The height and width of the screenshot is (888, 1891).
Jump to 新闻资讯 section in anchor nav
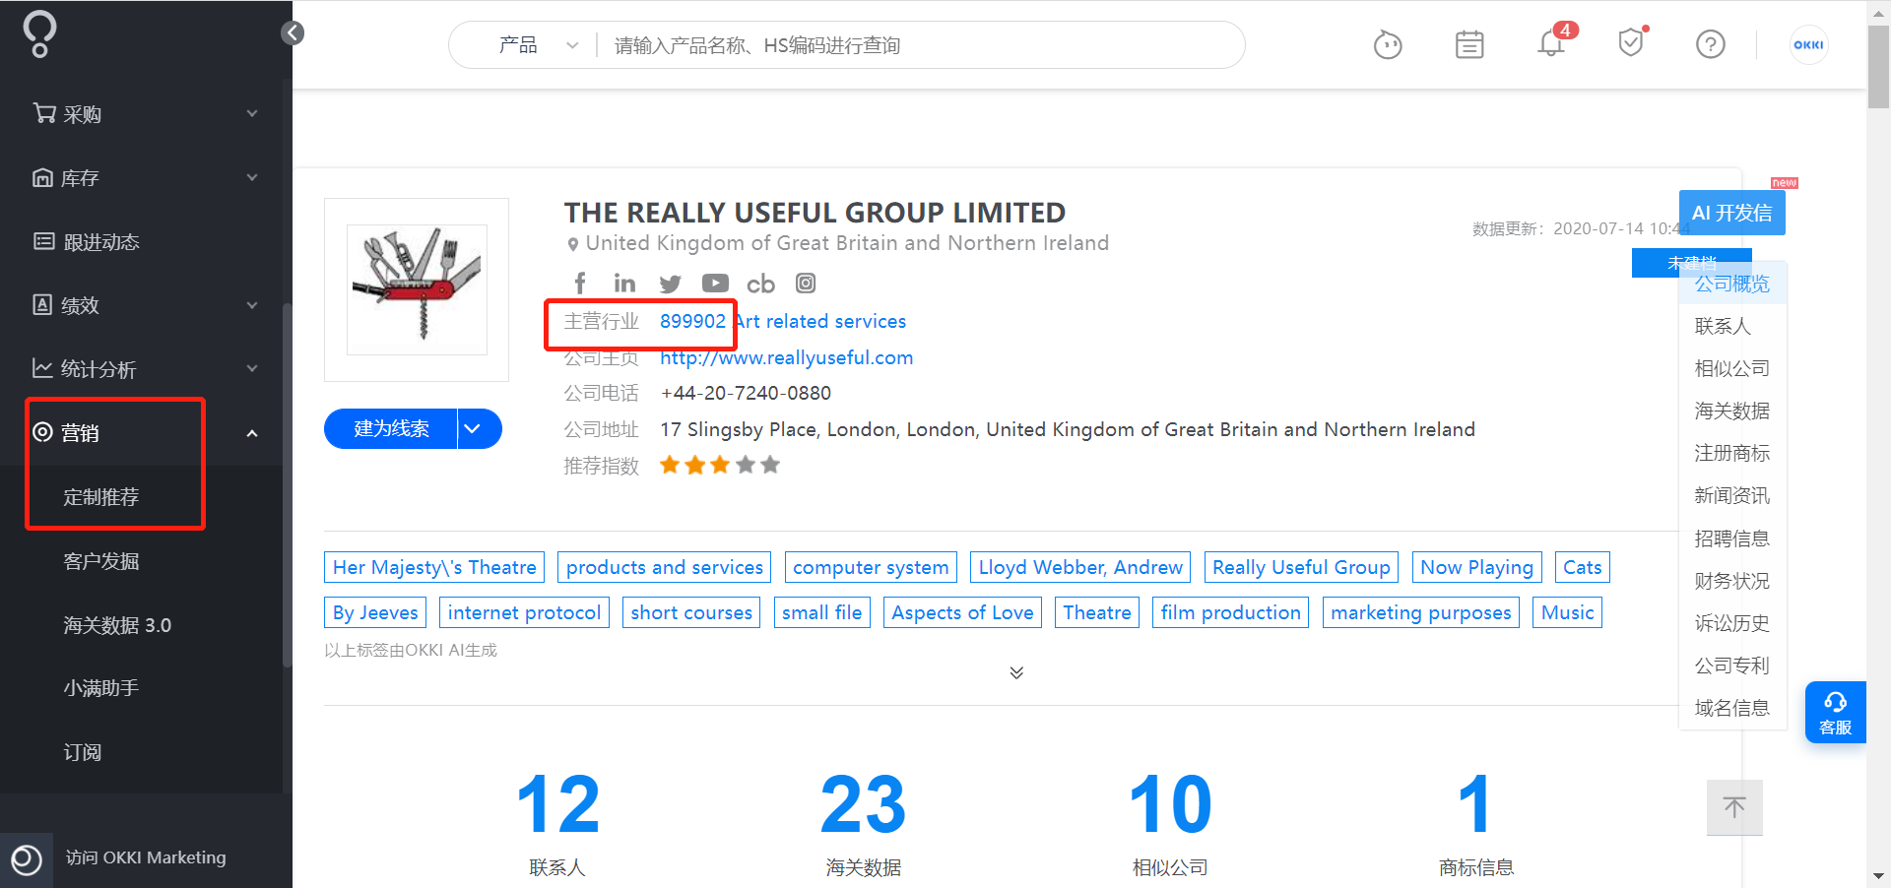click(x=1731, y=495)
